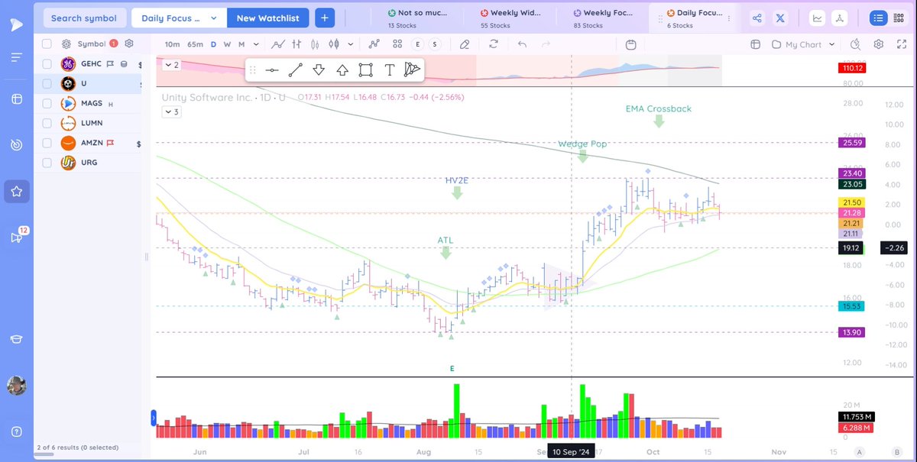Viewport: 917px width, 462px height.
Task: Expand the volume pane side handle
Action: point(154,418)
